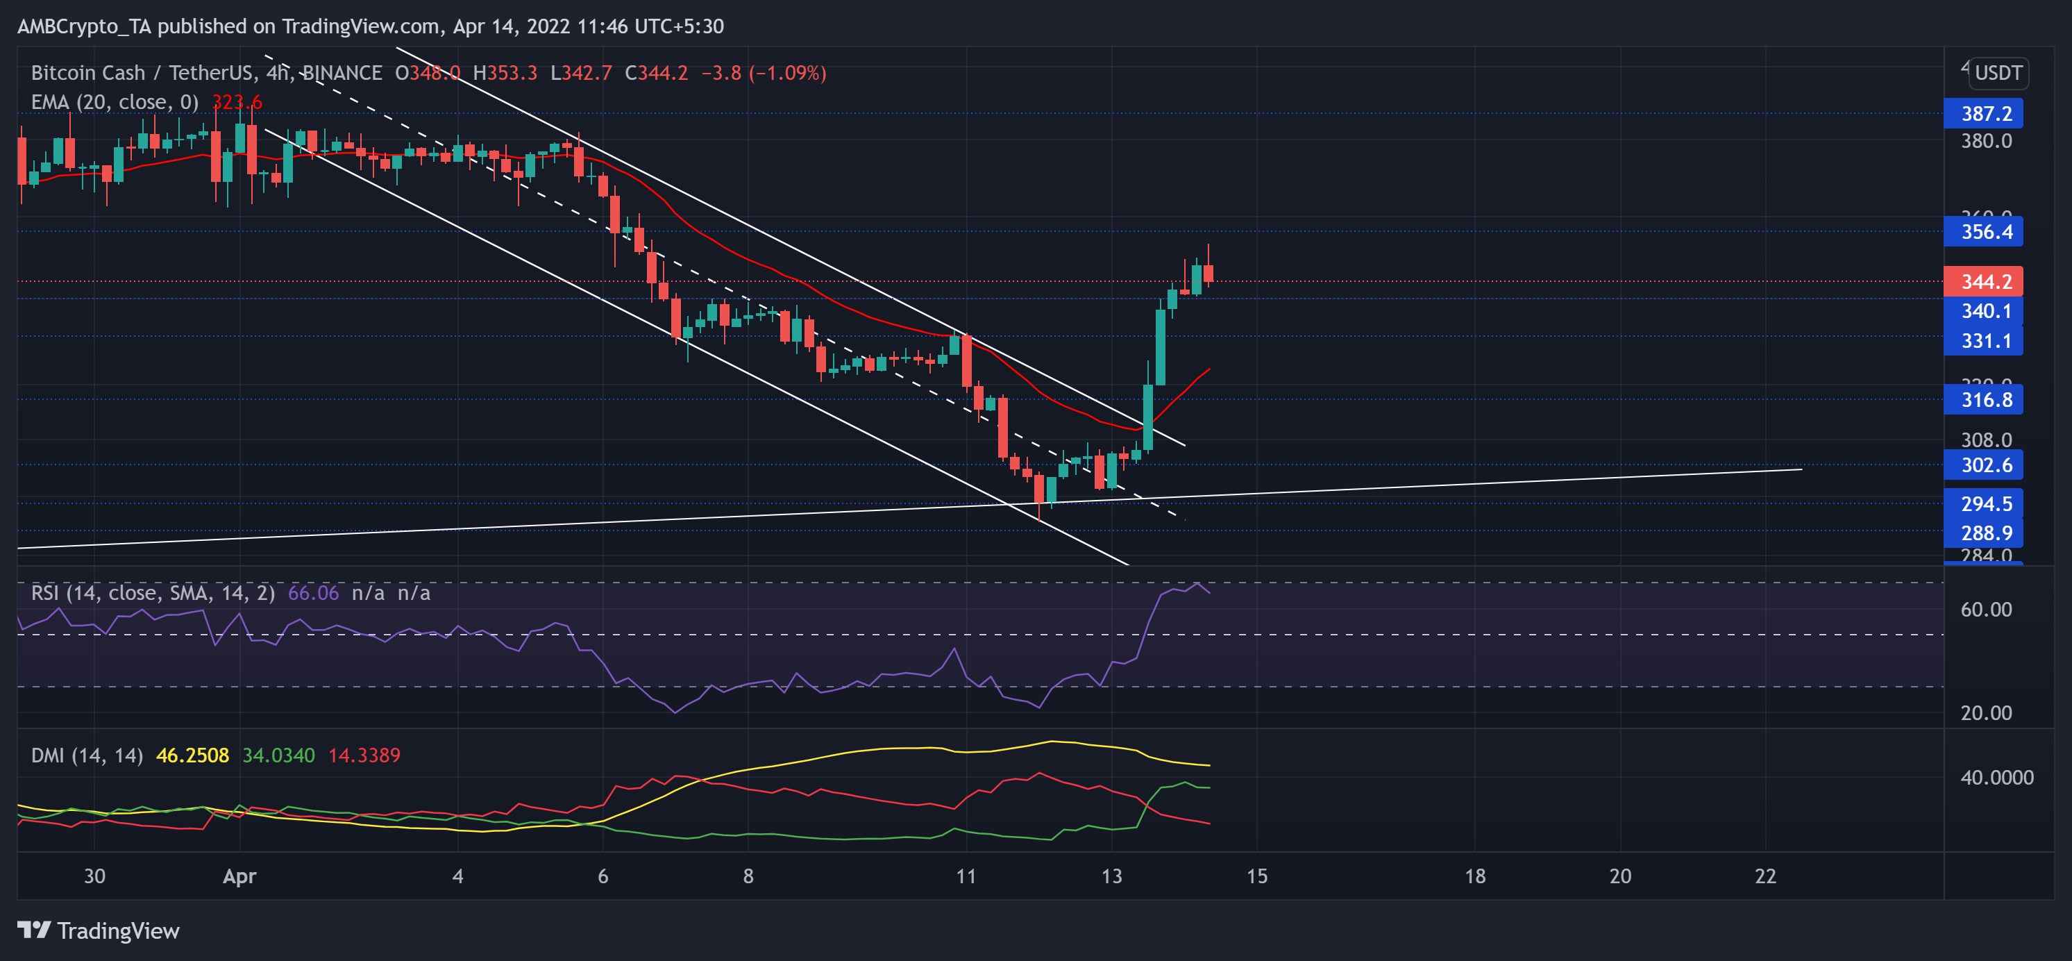
Task: Click the red EMA value 323.6 in legend
Action: (x=237, y=102)
